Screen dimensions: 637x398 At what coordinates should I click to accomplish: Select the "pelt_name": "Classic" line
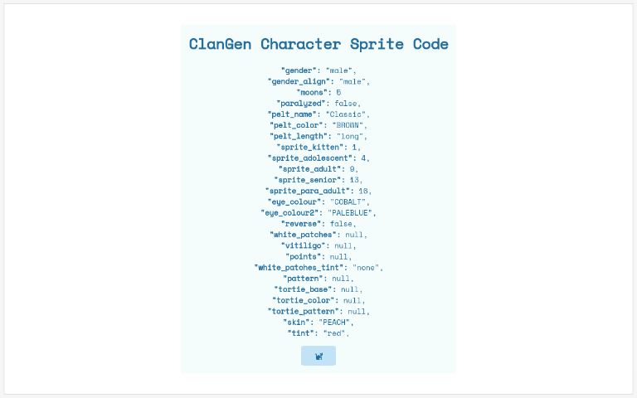coord(318,114)
